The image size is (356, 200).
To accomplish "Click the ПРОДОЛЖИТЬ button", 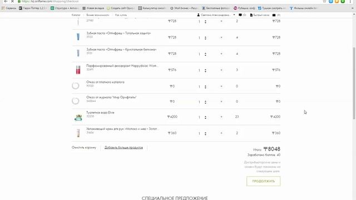I will pos(263,181).
